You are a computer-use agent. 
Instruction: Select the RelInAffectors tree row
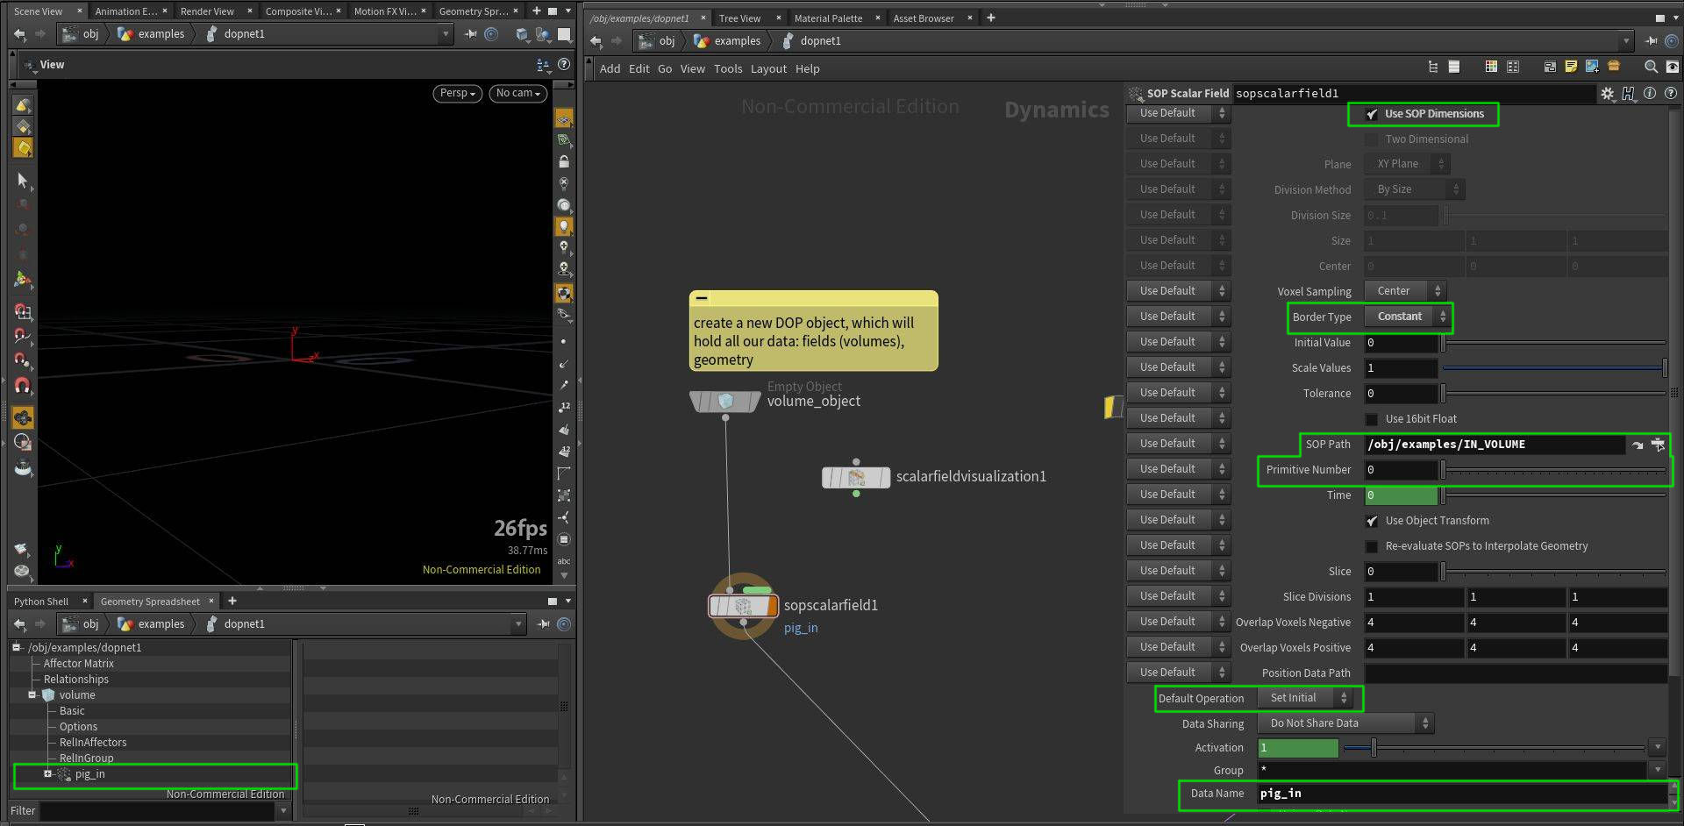coord(93,743)
